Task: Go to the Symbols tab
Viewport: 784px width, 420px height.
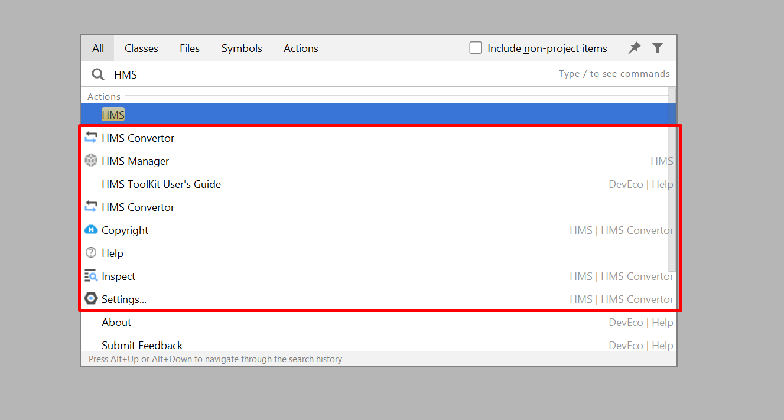Action: (242, 48)
